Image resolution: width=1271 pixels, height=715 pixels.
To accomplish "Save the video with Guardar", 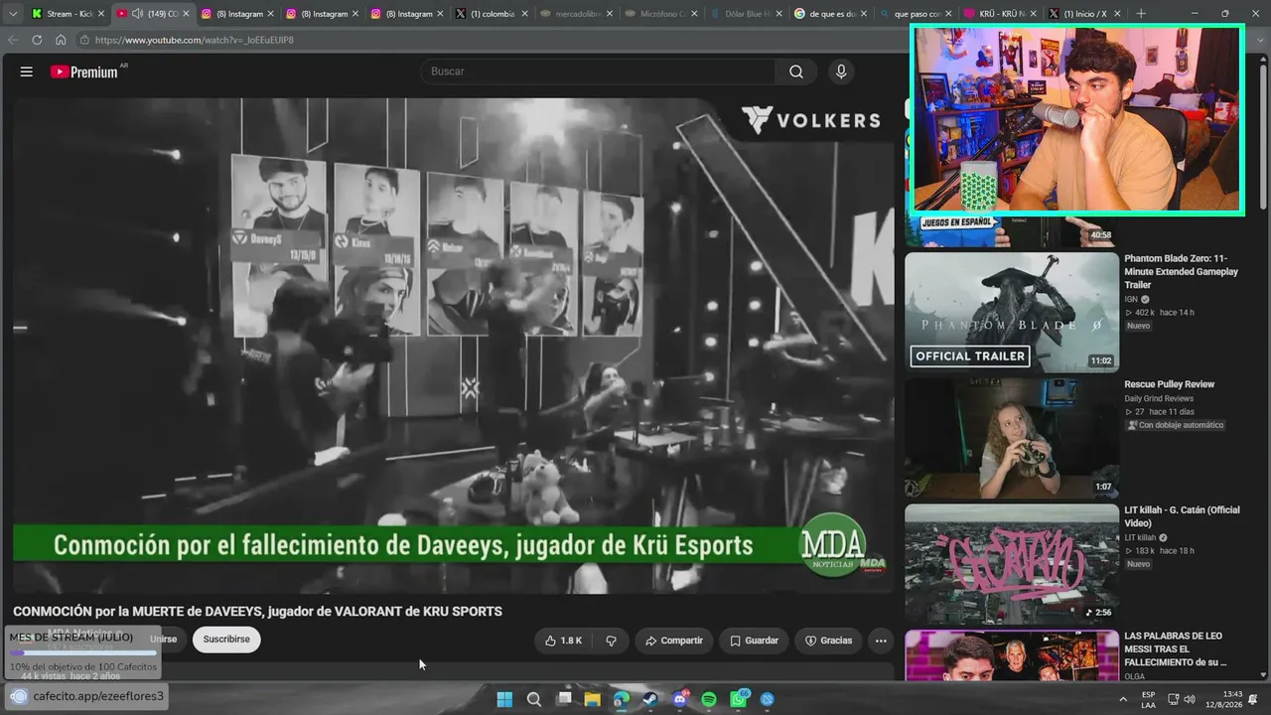I will 754,641.
